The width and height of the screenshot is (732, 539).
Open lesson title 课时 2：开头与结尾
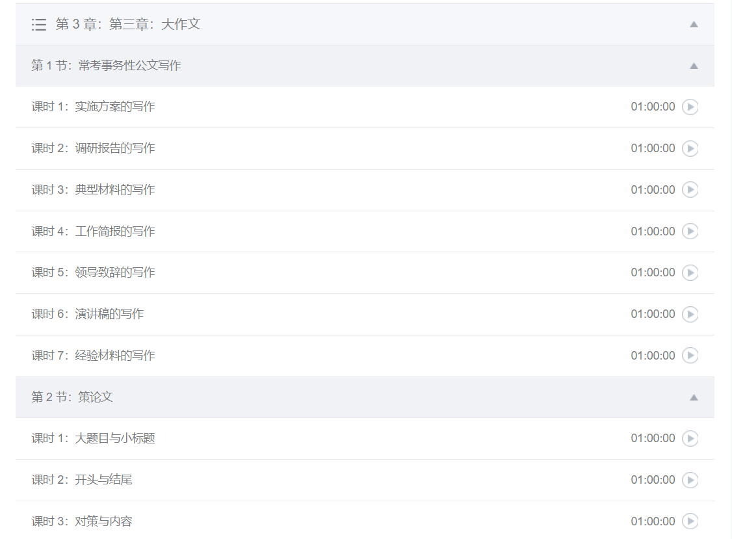pos(82,480)
